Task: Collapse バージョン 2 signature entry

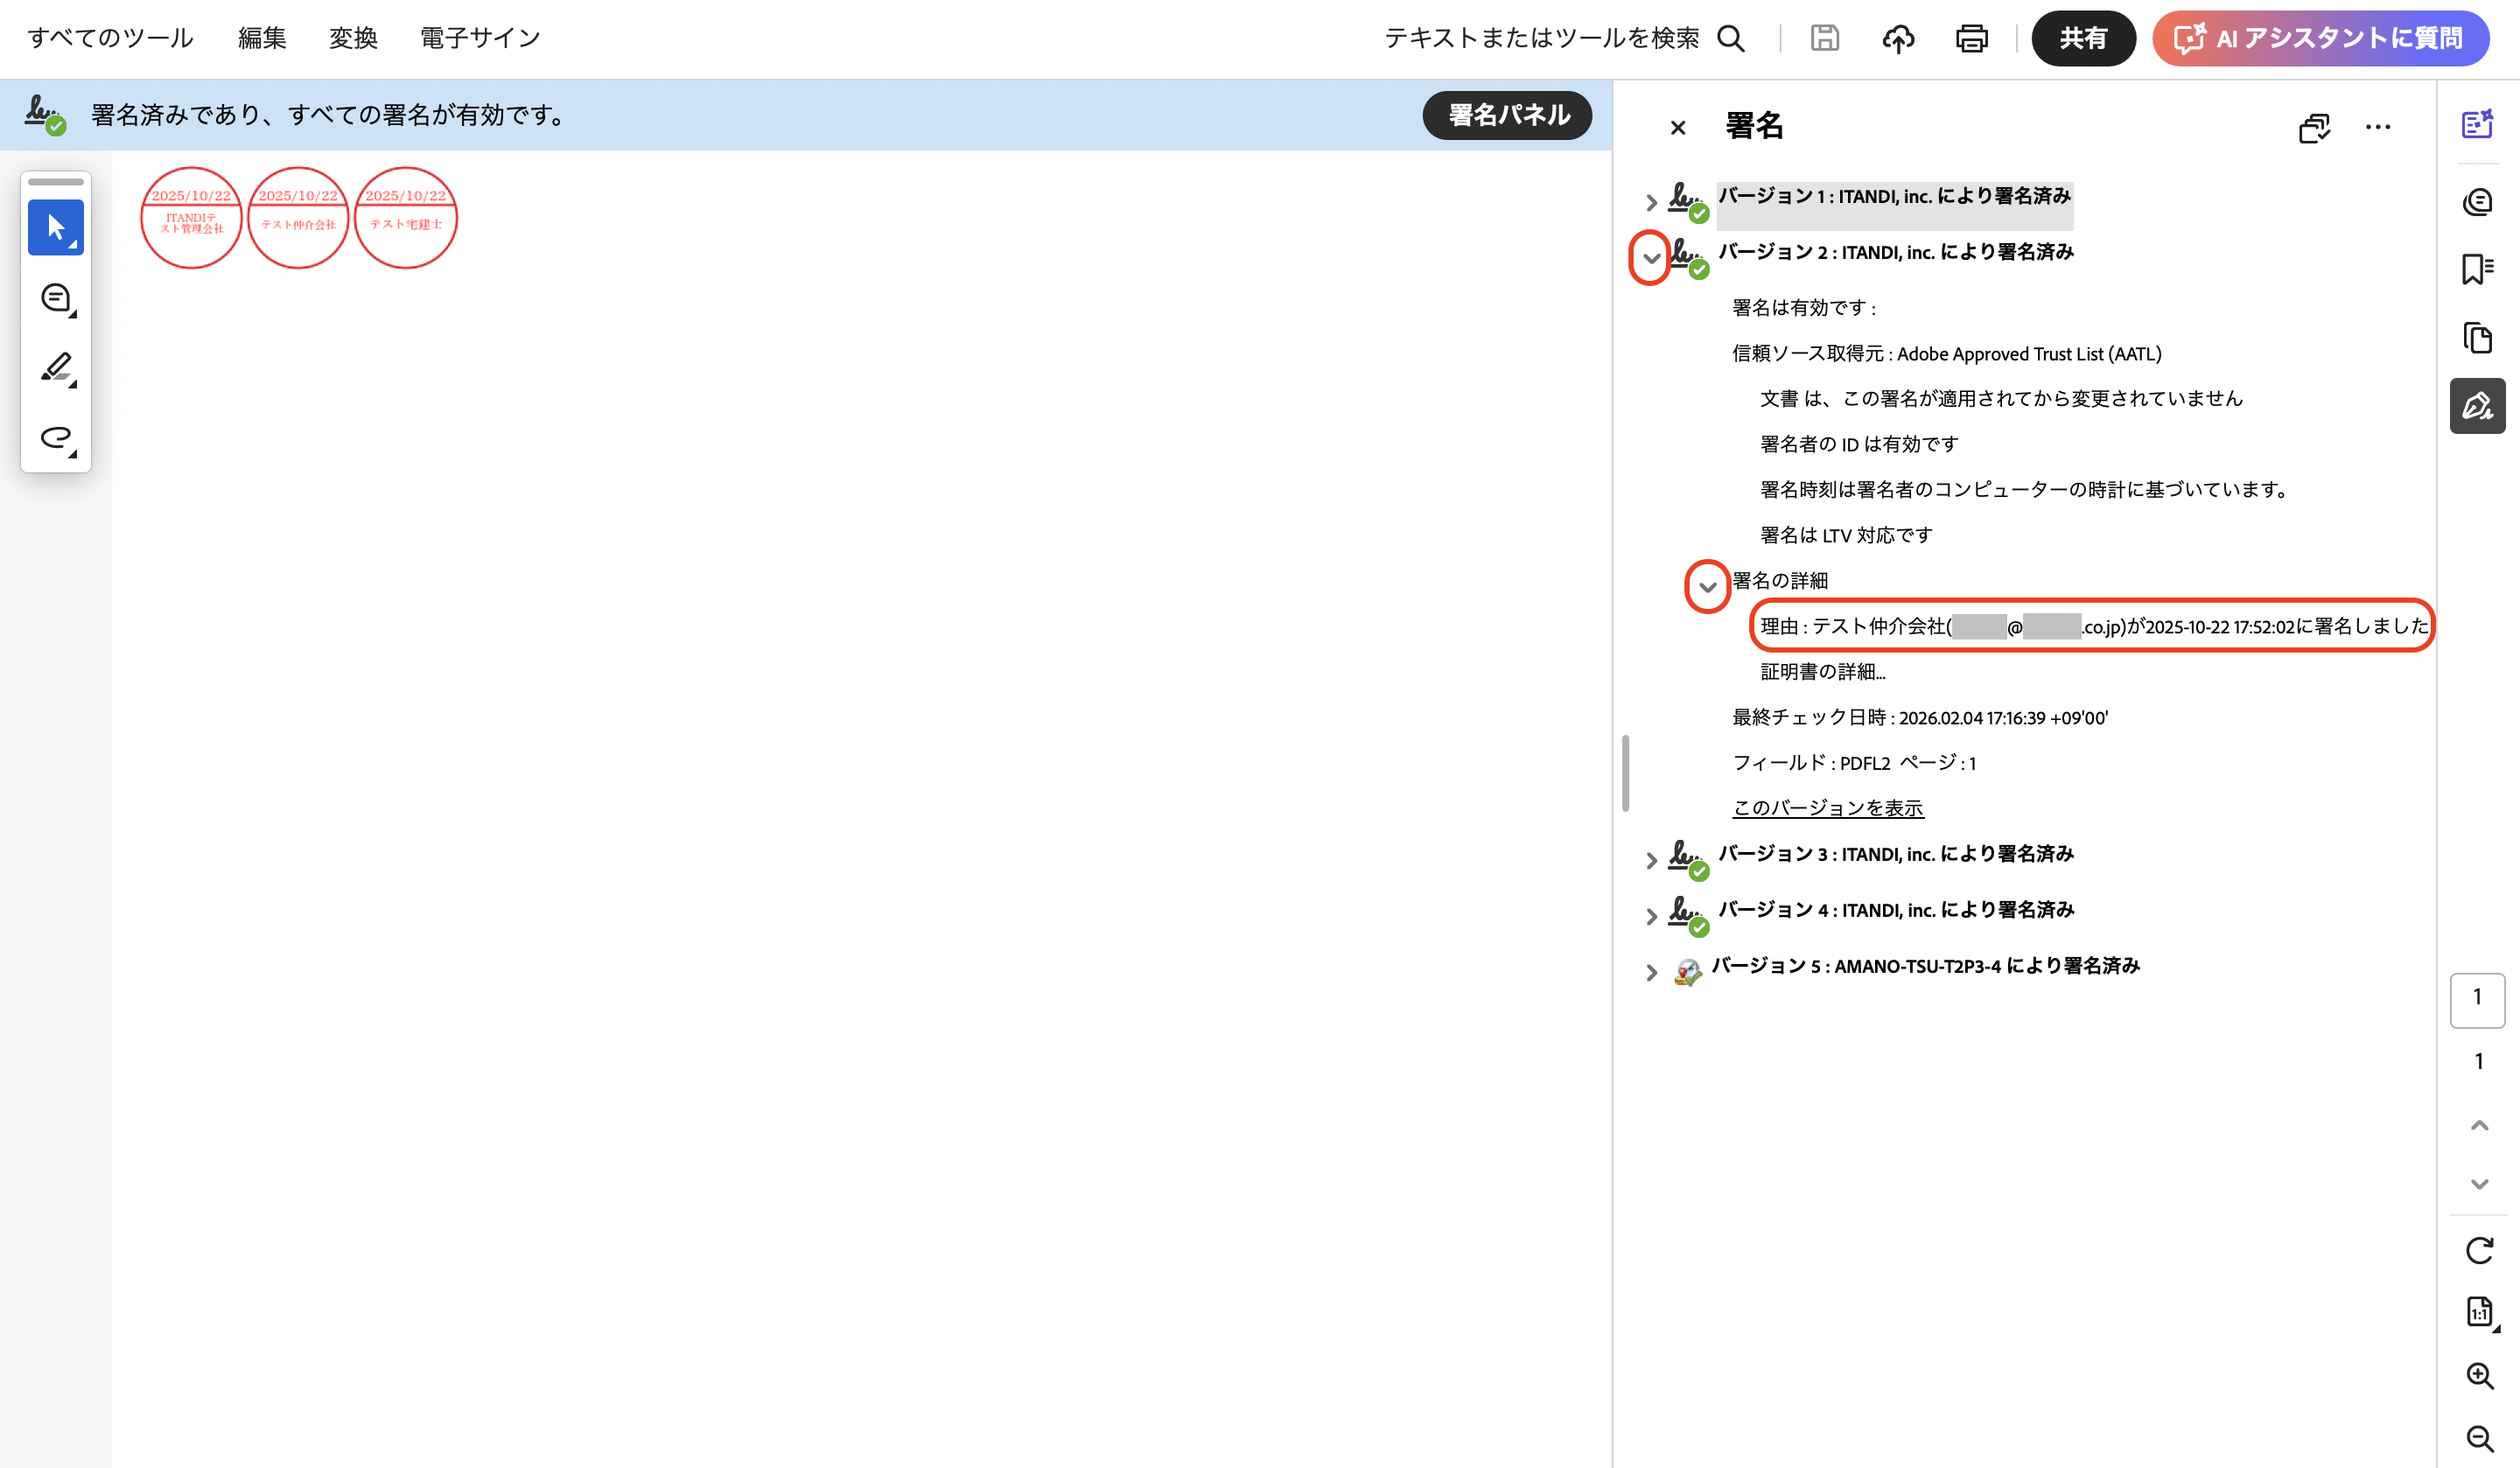Action: [1651, 259]
